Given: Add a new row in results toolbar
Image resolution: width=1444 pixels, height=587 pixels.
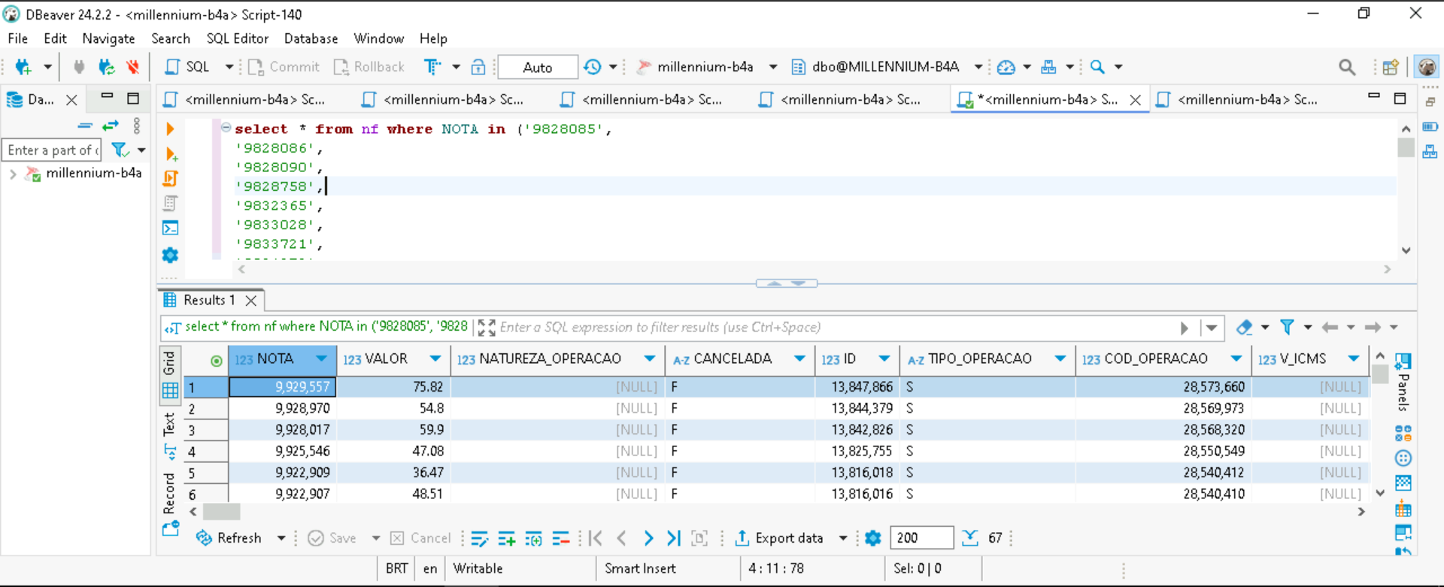Looking at the screenshot, I should [507, 538].
